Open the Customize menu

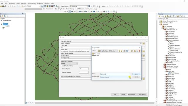[x=40, y=4]
